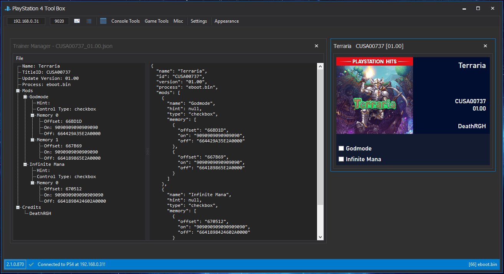Select 'Update Version: 01.00' tree row
The width and height of the screenshot is (504, 274).
coord(50,78)
